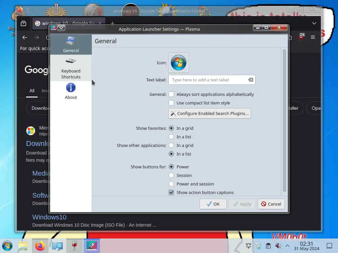Click the Apply button
The height and width of the screenshot is (253, 338).
click(242, 204)
